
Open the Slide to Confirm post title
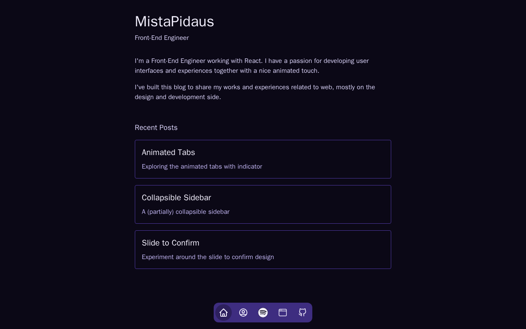pos(171,243)
